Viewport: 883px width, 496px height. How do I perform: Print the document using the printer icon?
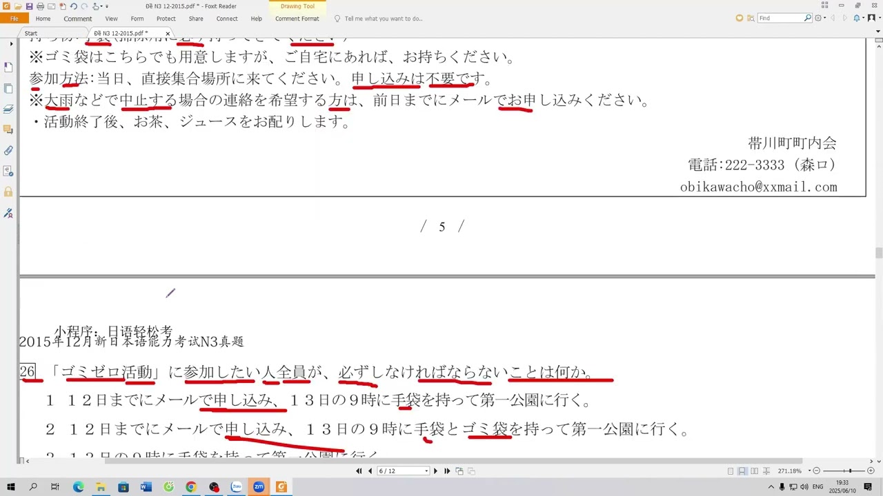point(40,6)
